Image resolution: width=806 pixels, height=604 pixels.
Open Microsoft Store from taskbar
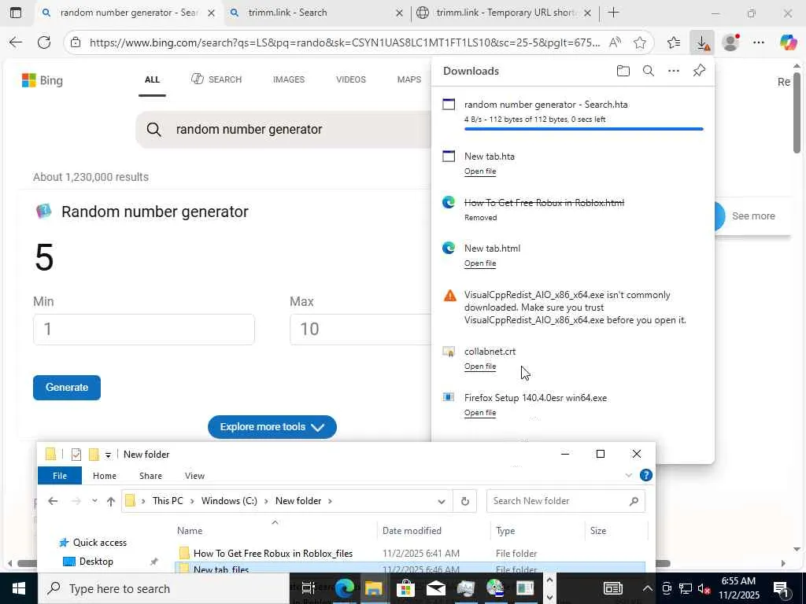click(x=405, y=588)
